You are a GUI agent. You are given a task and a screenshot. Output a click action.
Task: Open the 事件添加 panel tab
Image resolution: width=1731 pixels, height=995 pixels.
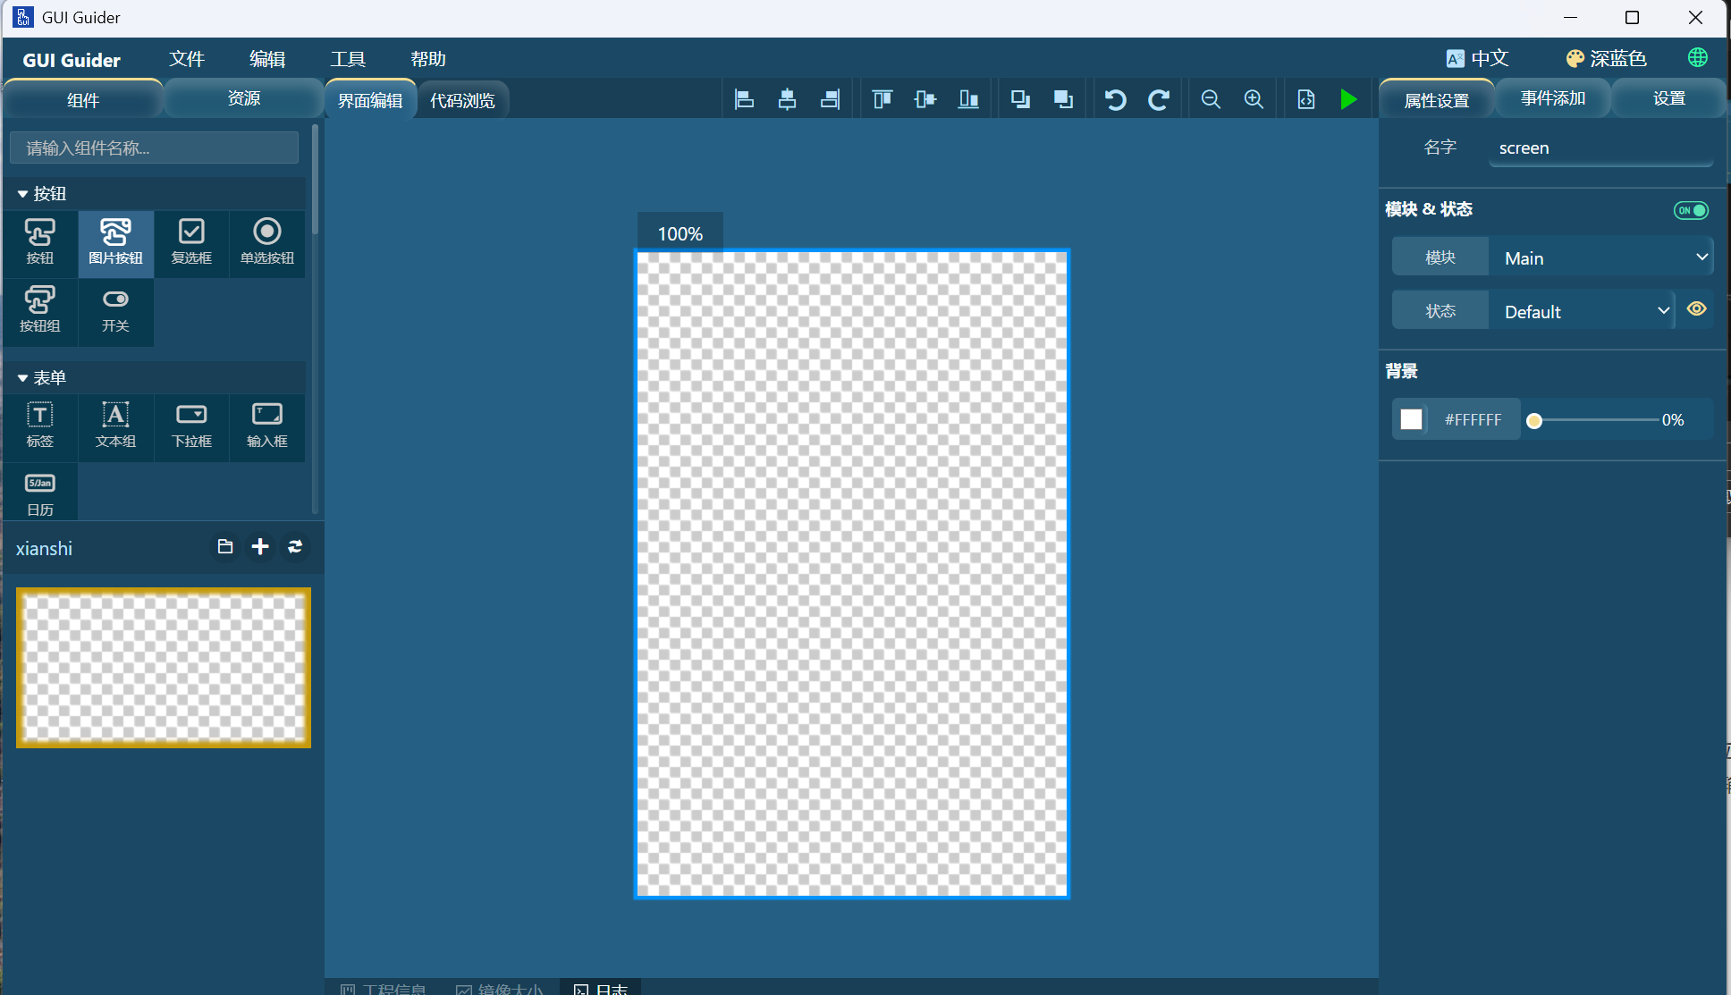(x=1553, y=98)
